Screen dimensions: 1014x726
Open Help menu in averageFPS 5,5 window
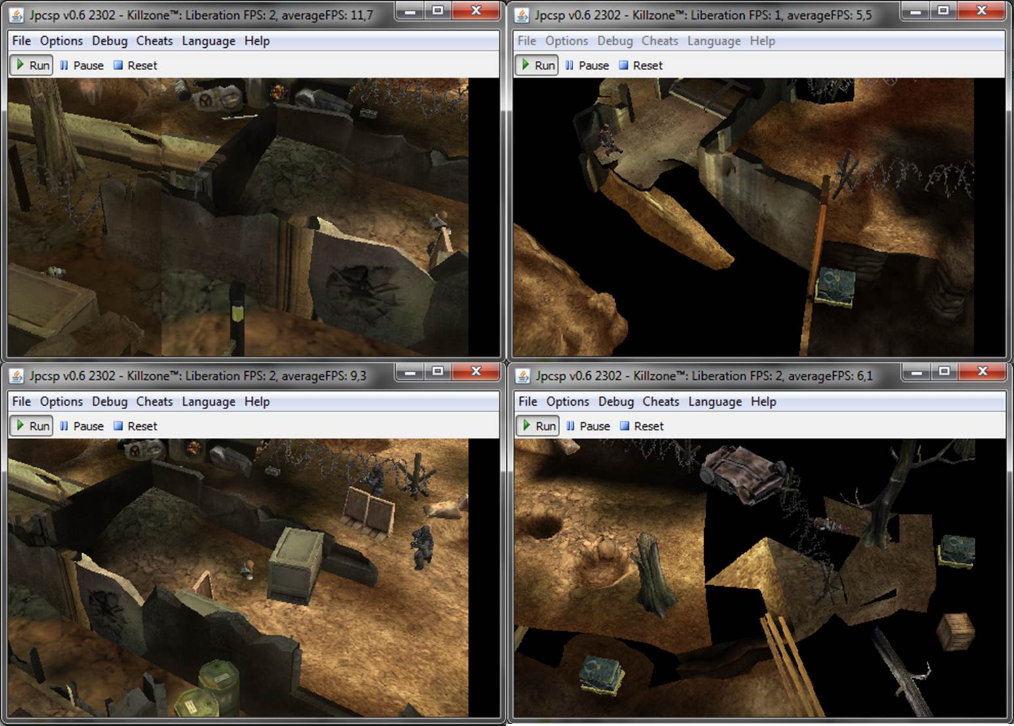762,41
